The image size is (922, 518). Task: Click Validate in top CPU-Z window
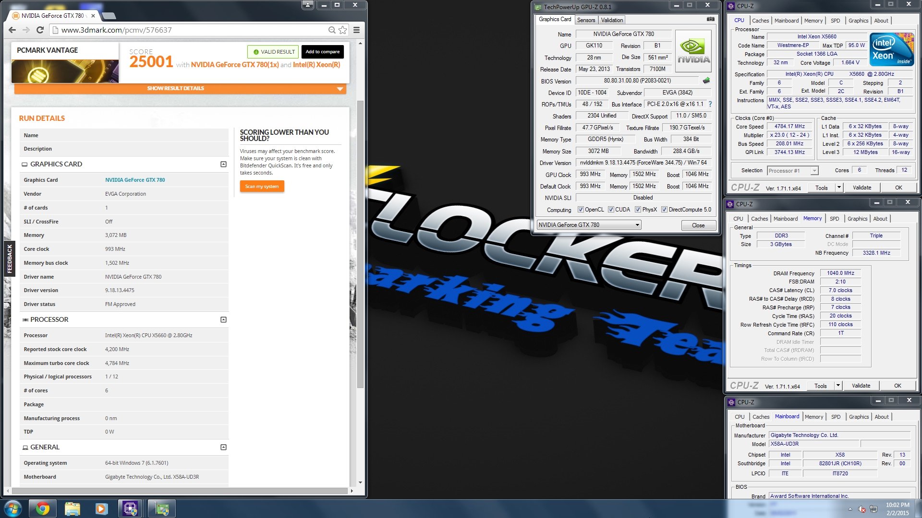(x=862, y=188)
